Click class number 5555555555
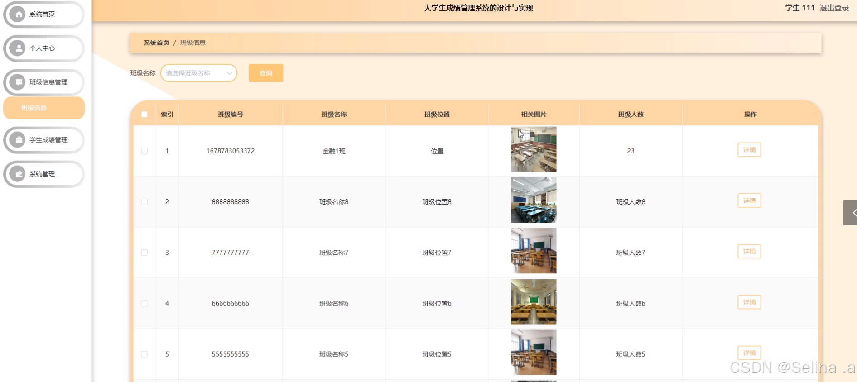857x382 pixels. pyautogui.click(x=231, y=354)
